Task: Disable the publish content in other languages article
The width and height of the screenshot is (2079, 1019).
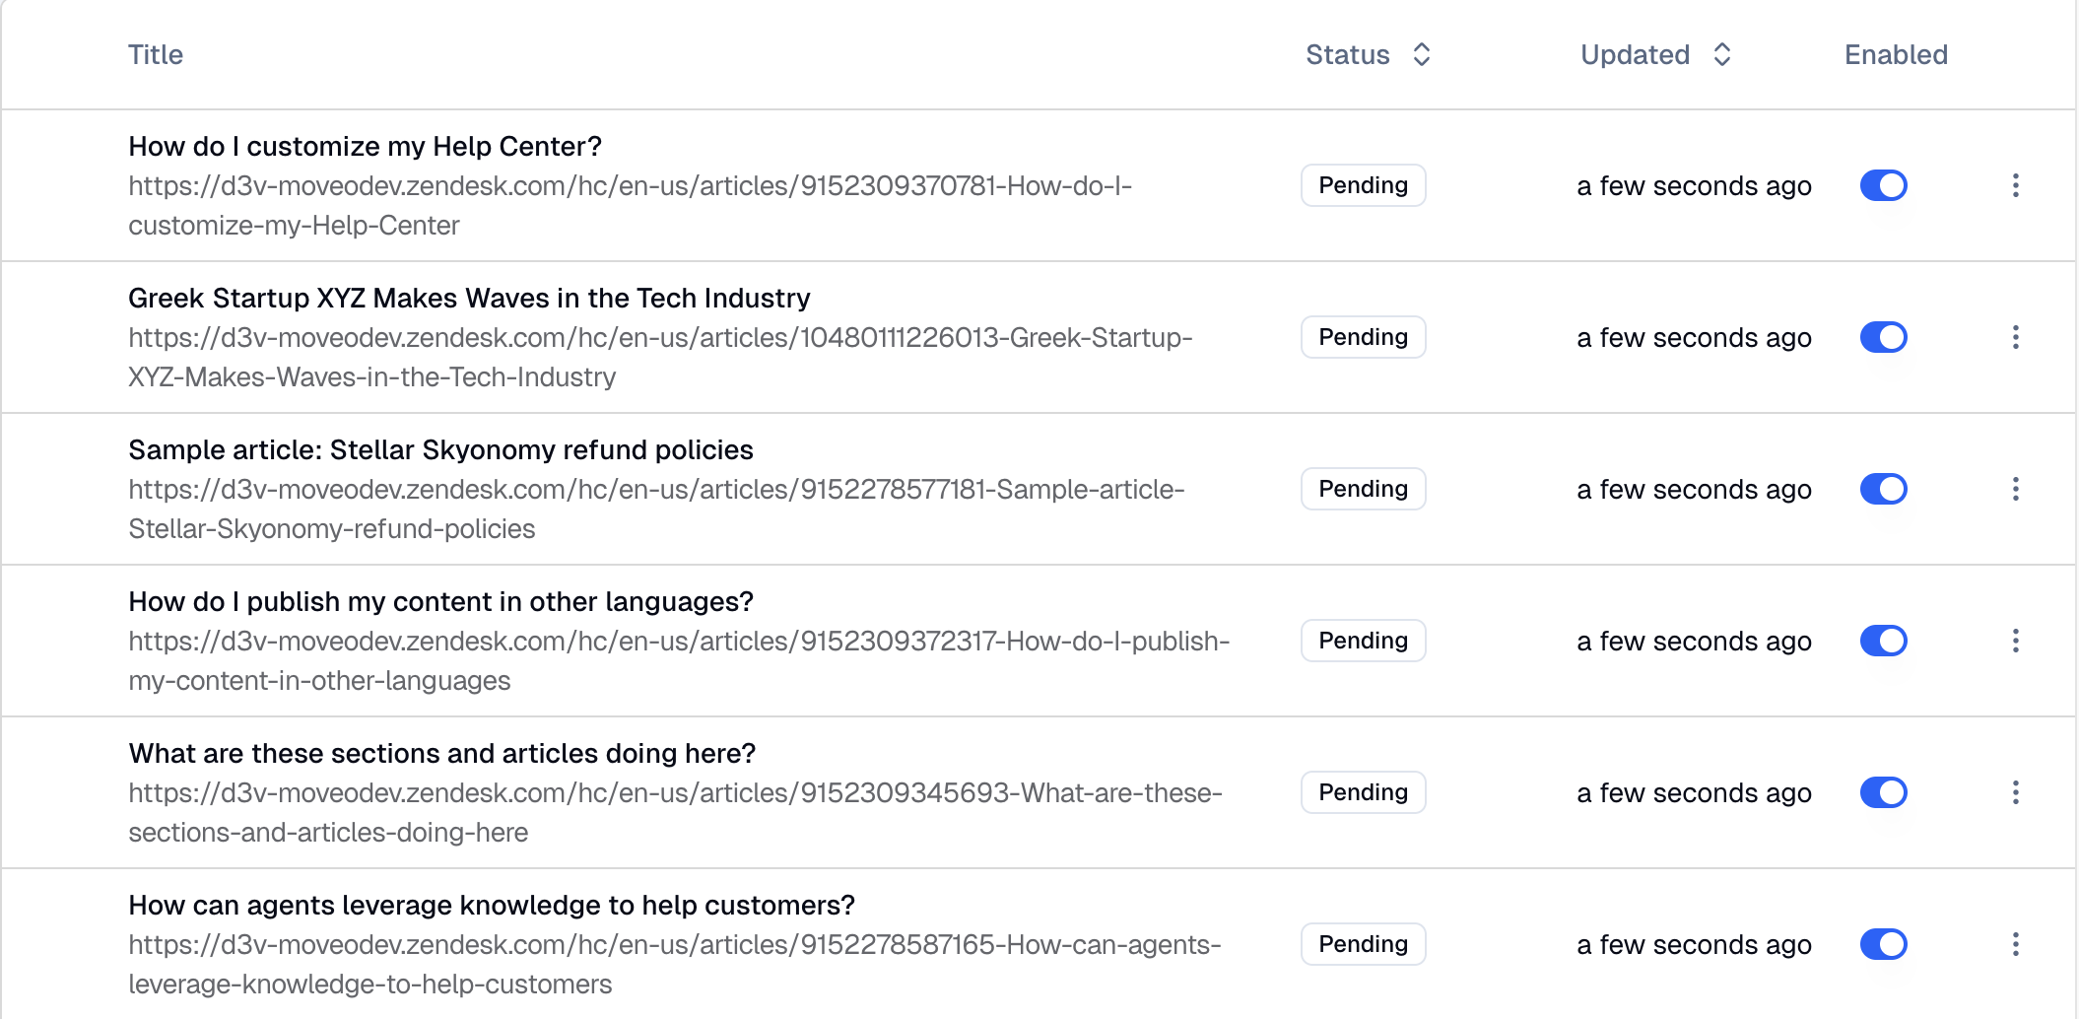Action: pyautogui.click(x=1884, y=641)
